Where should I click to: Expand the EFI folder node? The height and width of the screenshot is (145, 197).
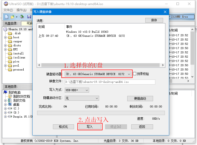(5, 50)
